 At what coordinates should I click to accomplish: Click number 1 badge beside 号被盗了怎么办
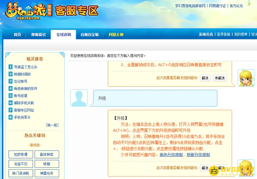pos(11,67)
